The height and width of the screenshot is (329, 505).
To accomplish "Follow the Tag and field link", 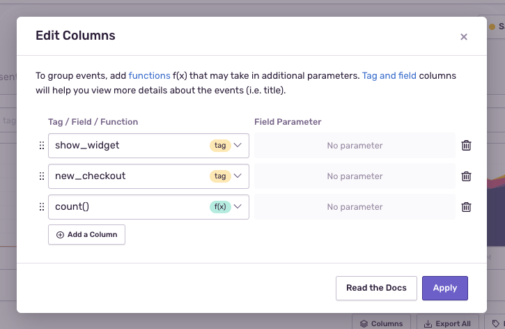I will click(x=389, y=75).
